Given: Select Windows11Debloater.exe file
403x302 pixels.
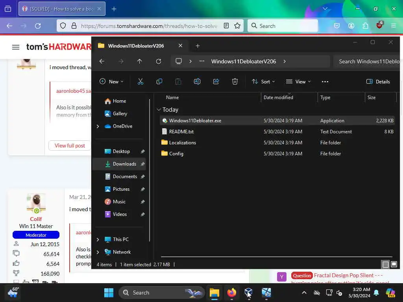Looking at the screenshot, I should [x=277, y=120].
